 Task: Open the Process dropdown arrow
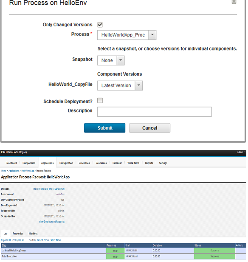click(x=153, y=35)
